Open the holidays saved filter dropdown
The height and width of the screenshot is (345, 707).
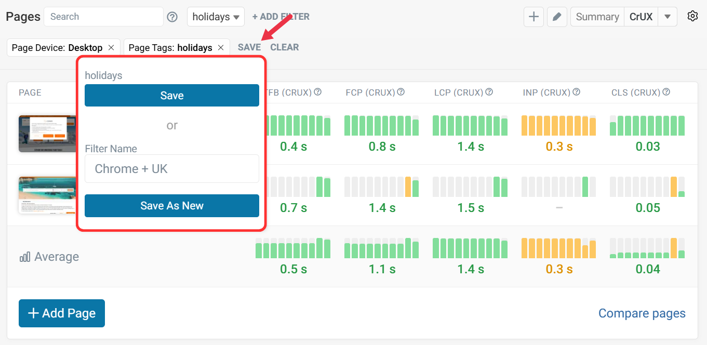pos(216,17)
